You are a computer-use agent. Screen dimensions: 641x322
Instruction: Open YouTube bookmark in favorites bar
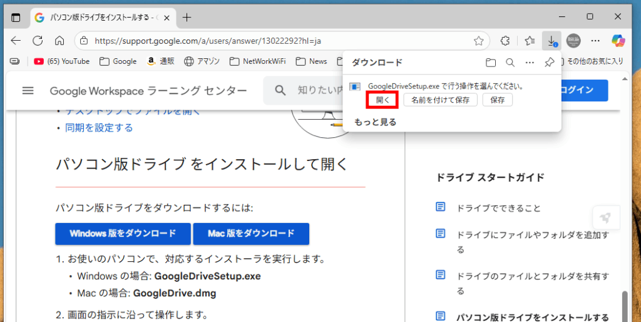(x=62, y=61)
